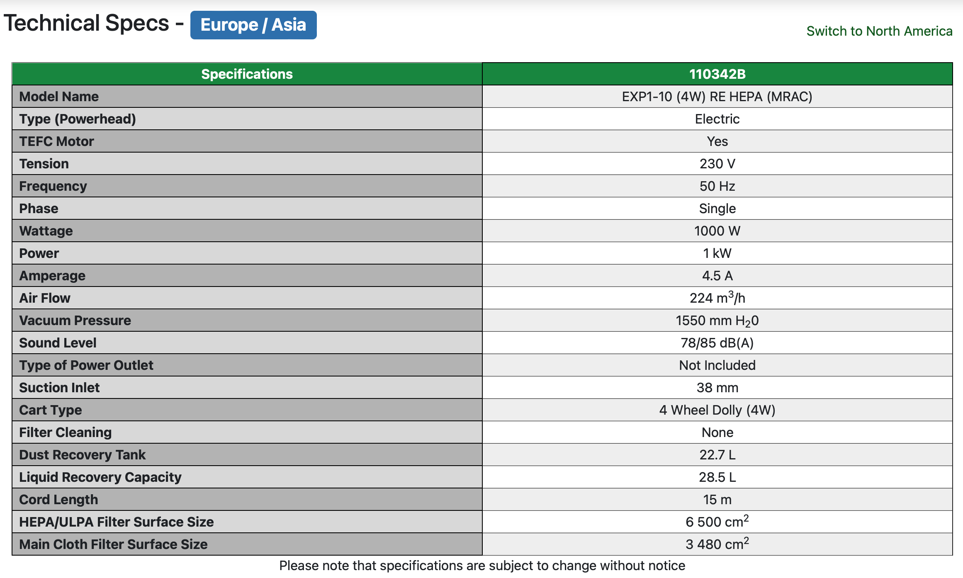Select the Type of Power Outlet label
This screenshot has width=963, height=578.
click(x=86, y=365)
